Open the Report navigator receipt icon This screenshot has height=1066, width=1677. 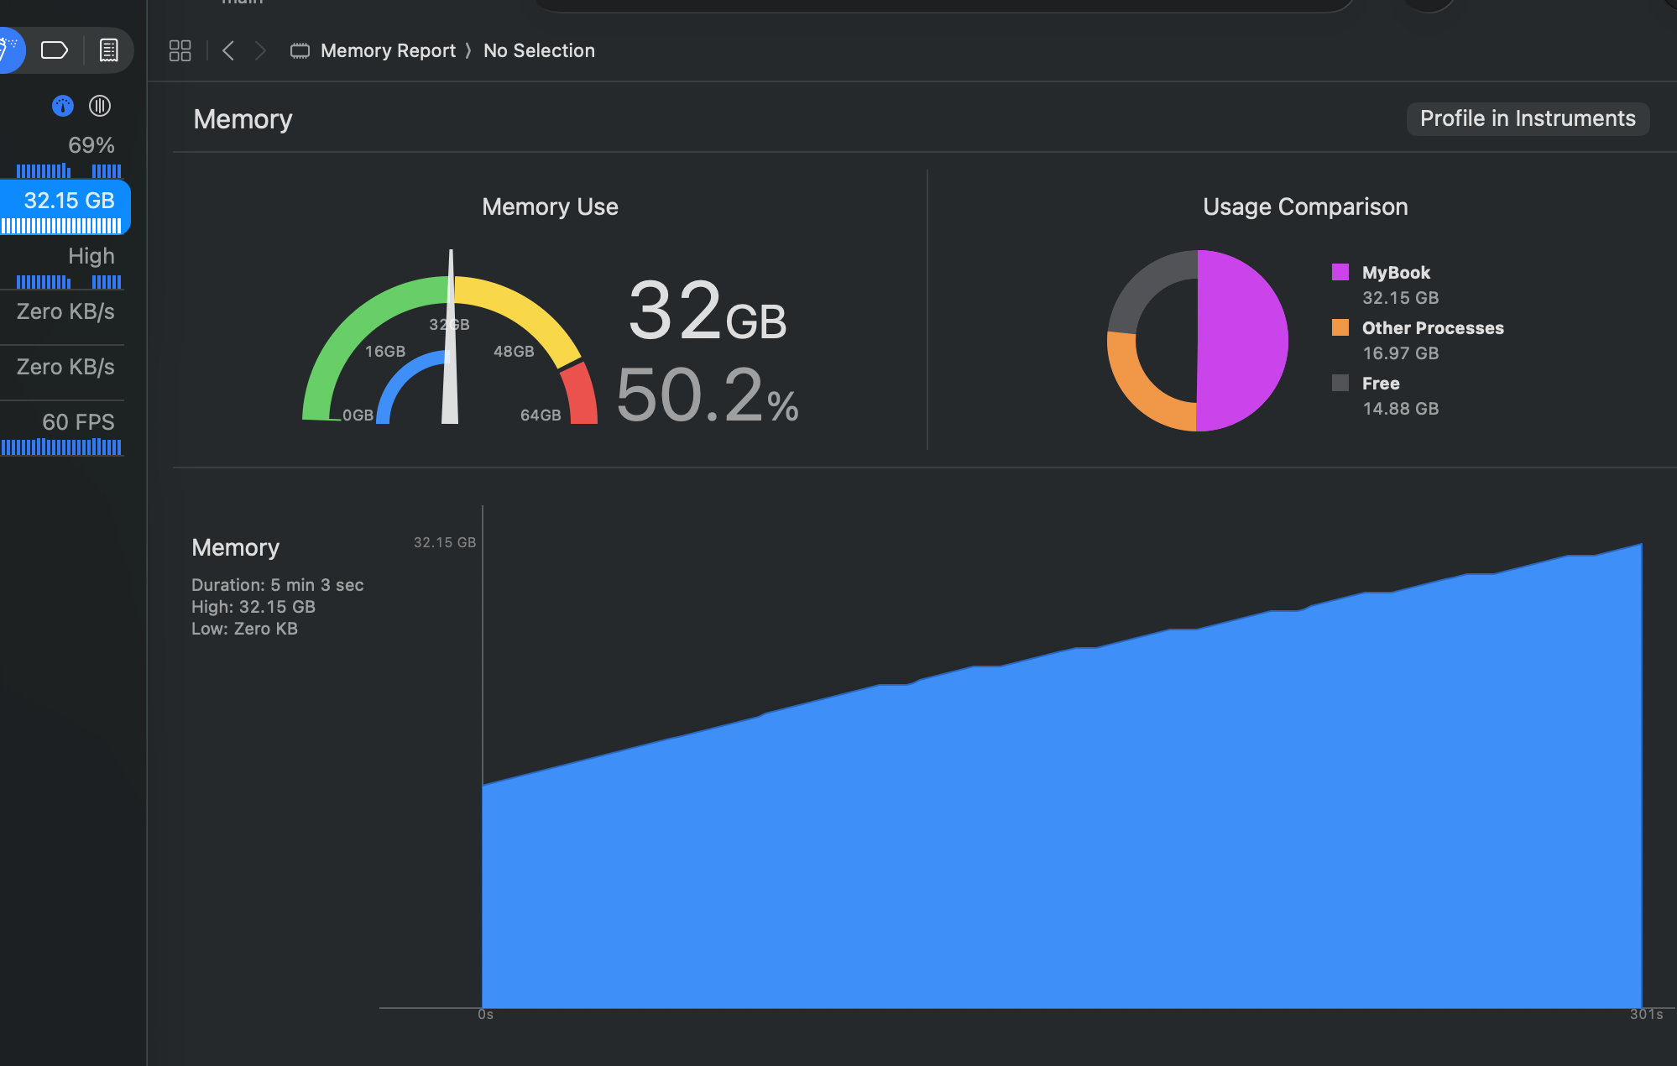click(108, 50)
